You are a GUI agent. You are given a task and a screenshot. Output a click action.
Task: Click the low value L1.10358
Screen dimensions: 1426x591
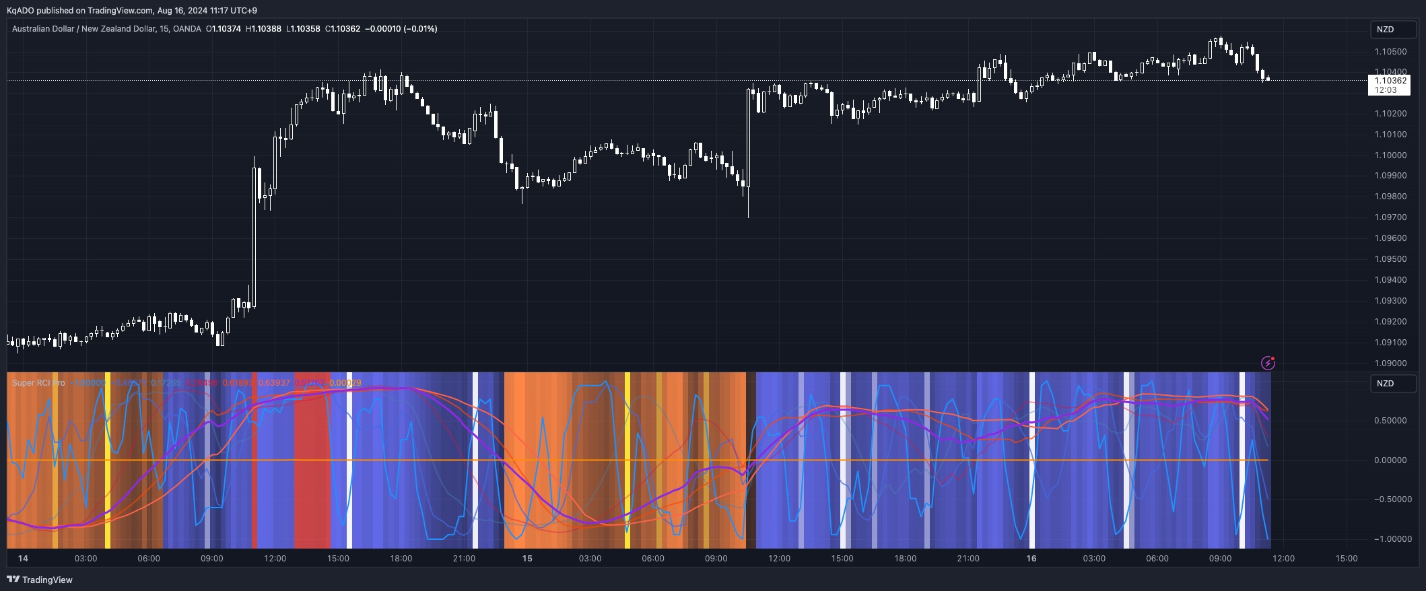point(303,29)
